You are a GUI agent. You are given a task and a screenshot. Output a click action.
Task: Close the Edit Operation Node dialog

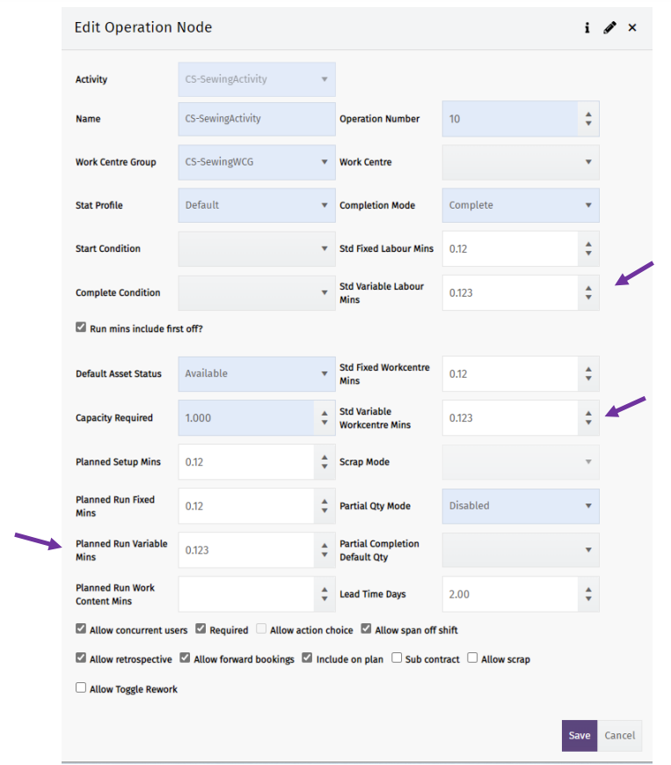pyautogui.click(x=632, y=28)
